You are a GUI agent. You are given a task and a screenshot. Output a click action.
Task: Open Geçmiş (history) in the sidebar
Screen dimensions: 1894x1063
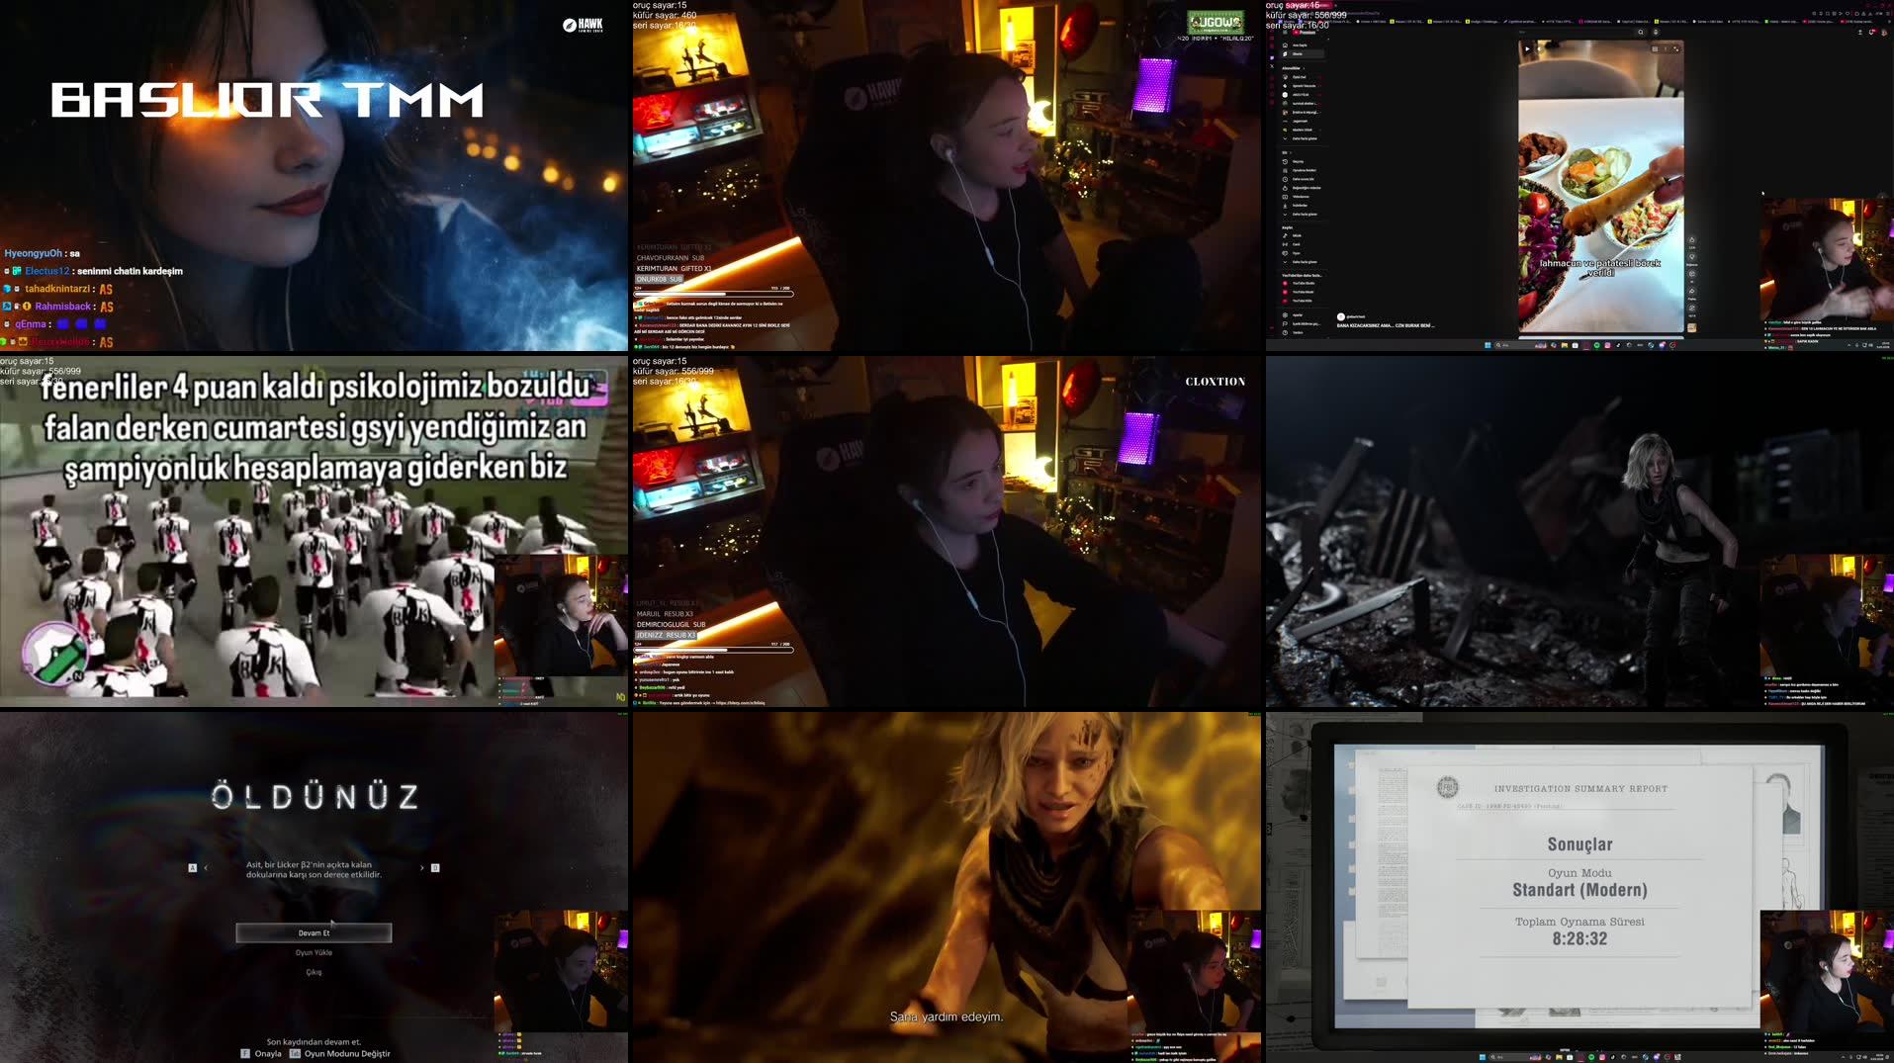1299,161
